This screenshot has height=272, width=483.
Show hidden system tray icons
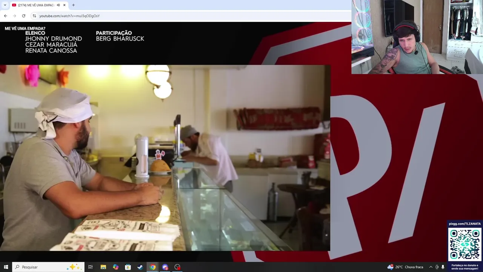click(x=431, y=267)
